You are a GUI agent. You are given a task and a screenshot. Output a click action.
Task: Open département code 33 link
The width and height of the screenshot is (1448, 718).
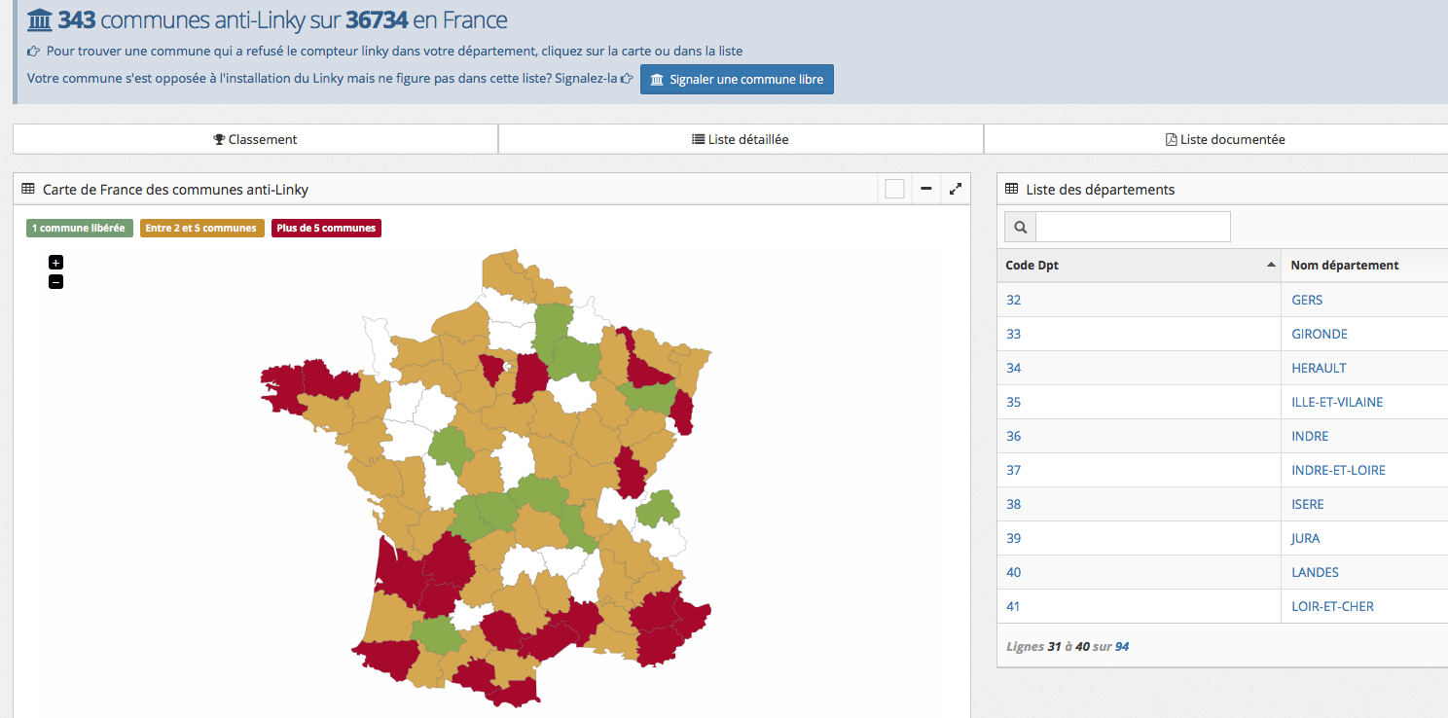click(x=1014, y=334)
